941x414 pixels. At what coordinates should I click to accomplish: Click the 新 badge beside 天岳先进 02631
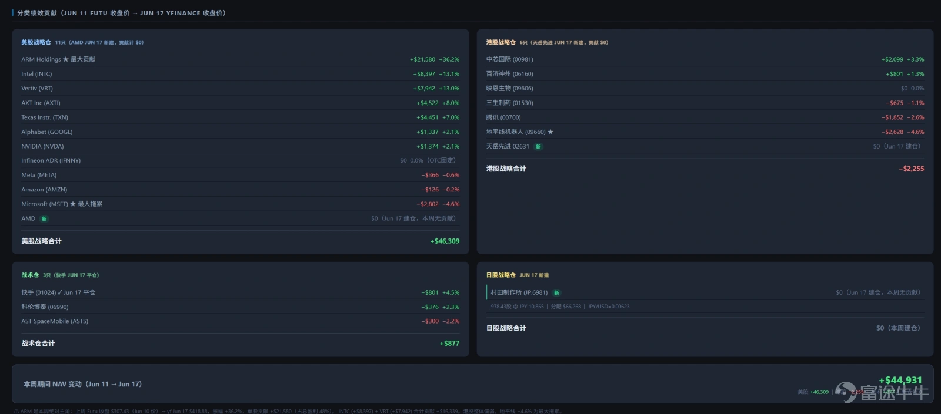pos(538,146)
